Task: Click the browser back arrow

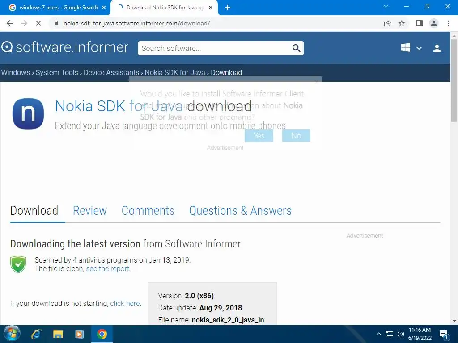Action: pyautogui.click(x=10, y=23)
